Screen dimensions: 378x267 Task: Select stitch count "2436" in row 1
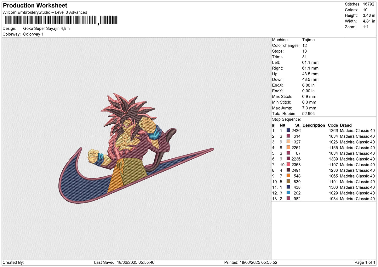[x=296, y=130]
